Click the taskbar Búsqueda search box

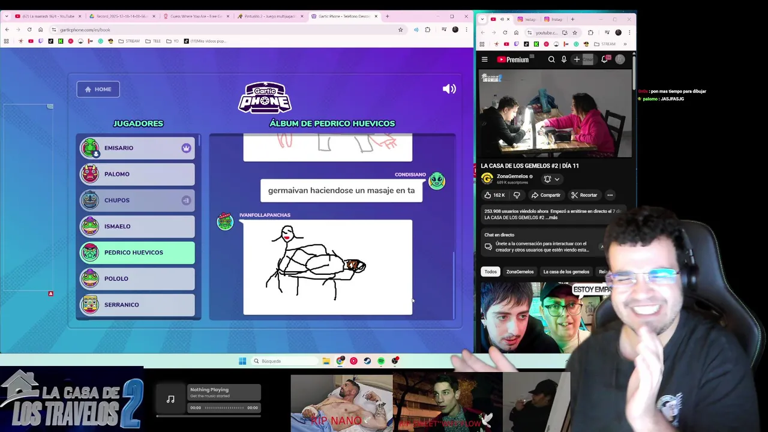tap(284, 361)
